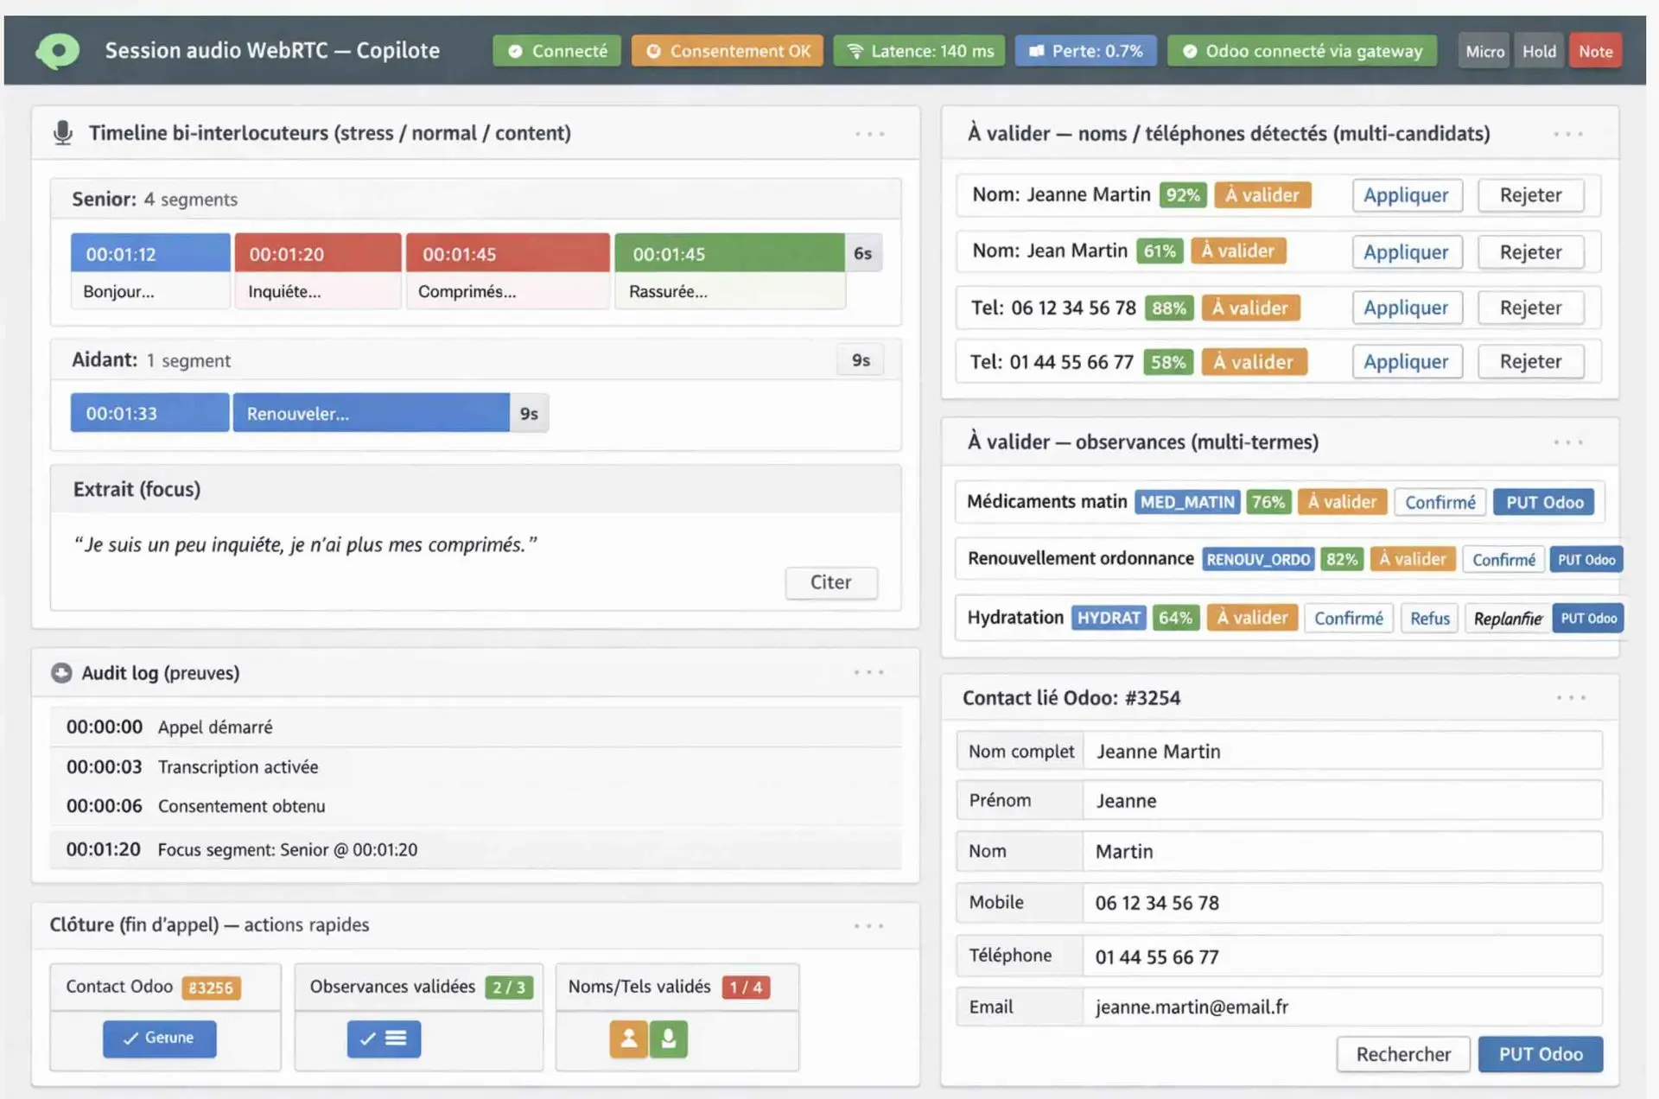Toggle the Micro button in the header
1659x1099 pixels.
click(x=1484, y=51)
